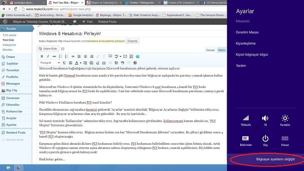Image resolution: width=304 pixels, height=171 pixels.
Task: Insert the Read More tag
Action: [x=110, y=56]
